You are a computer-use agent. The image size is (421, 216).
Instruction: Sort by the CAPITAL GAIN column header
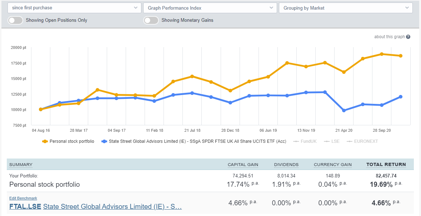click(x=243, y=165)
